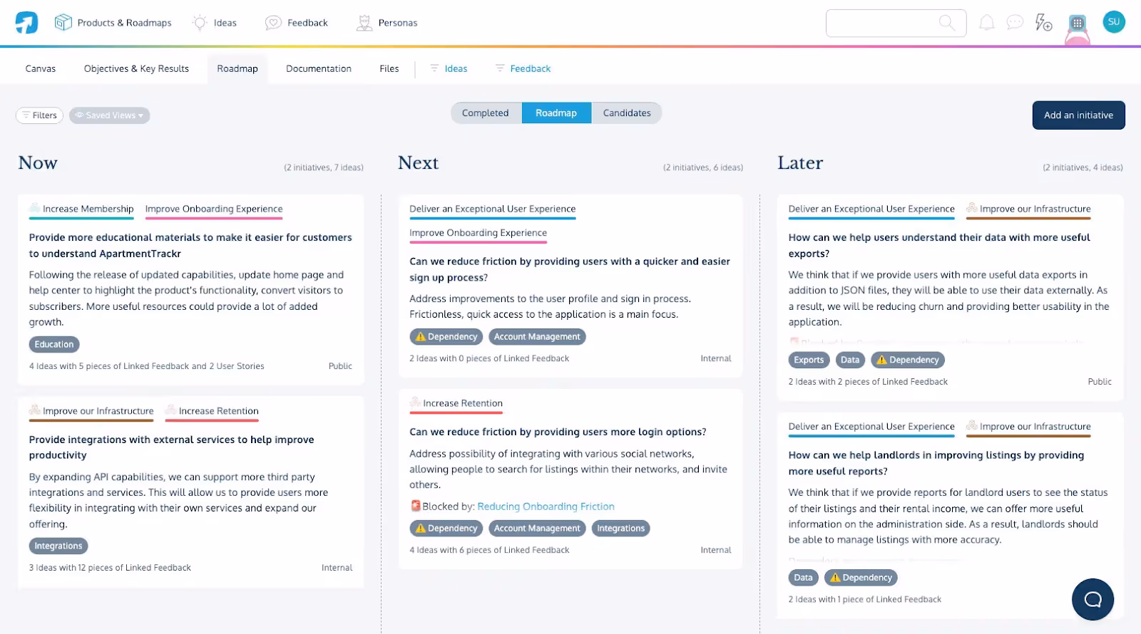The width and height of the screenshot is (1141, 634).
Task: Click Increase Retention label in Now column
Action: pos(212,411)
